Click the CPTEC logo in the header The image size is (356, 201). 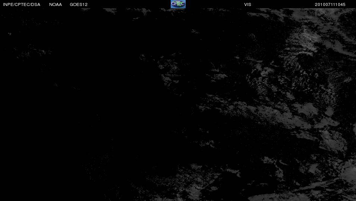178,4
